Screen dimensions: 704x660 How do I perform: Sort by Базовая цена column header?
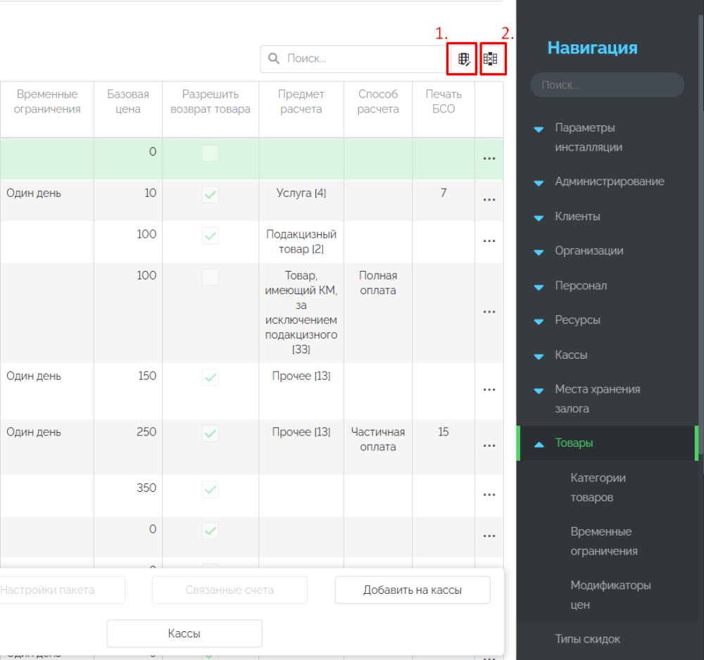[x=128, y=101]
